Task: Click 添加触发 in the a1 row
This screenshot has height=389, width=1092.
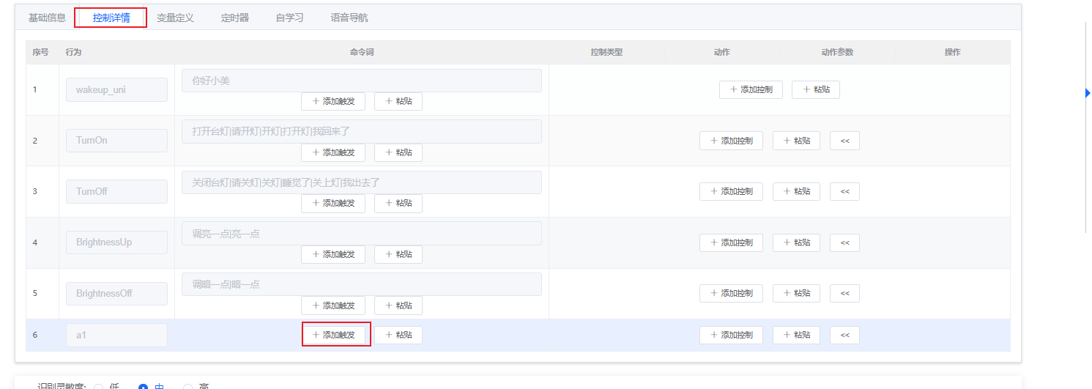Action: [x=333, y=335]
